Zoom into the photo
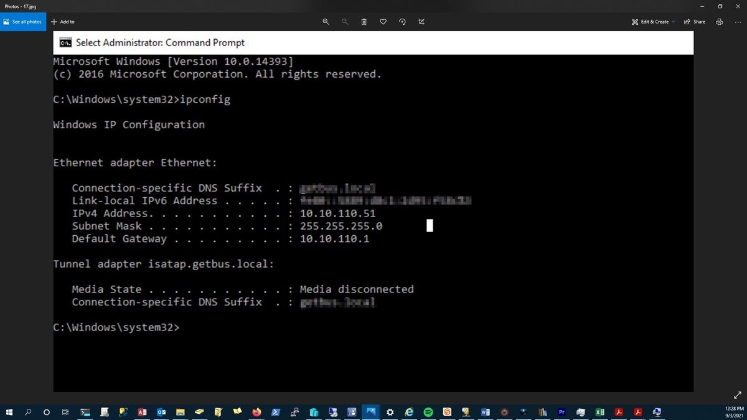 (x=326, y=22)
